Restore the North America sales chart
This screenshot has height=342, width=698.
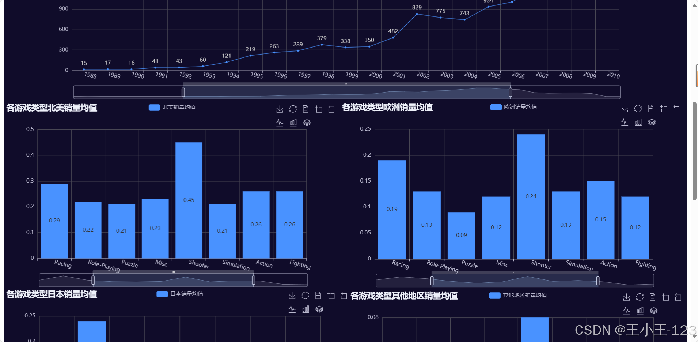click(x=293, y=109)
